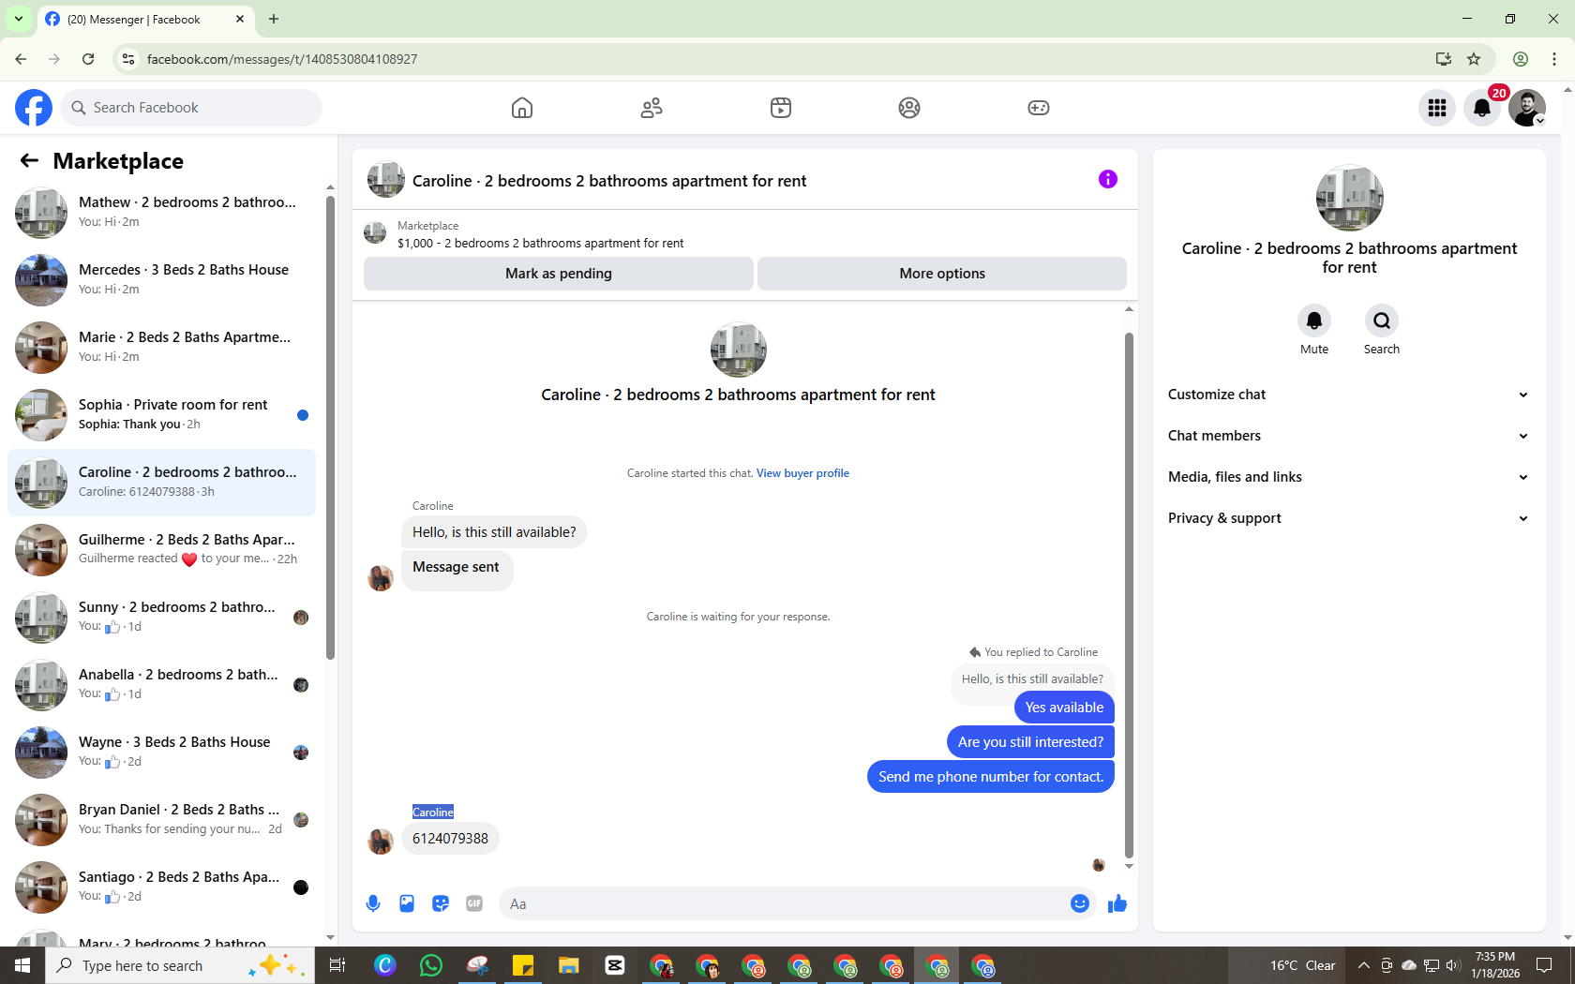Expand Privacy & support section
This screenshot has height=984, width=1575.
click(x=1349, y=518)
